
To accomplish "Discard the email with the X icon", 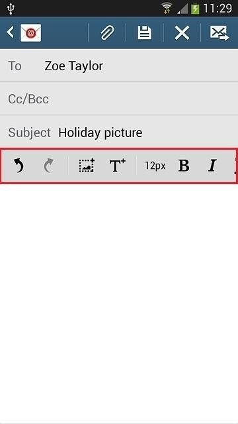I will pos(182,33).
